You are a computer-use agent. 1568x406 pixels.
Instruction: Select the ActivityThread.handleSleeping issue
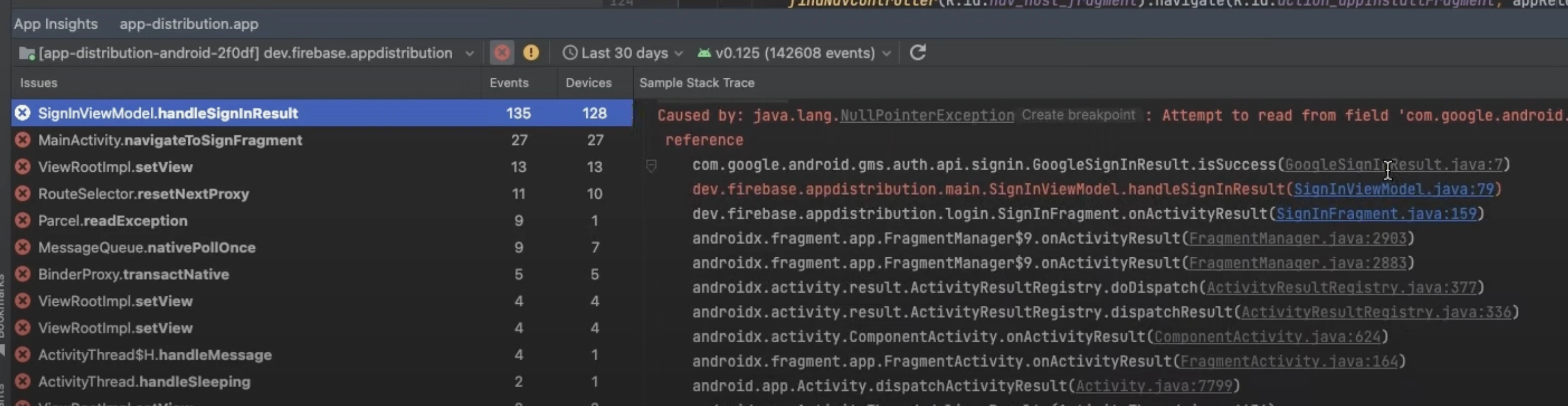coord(322,381)
